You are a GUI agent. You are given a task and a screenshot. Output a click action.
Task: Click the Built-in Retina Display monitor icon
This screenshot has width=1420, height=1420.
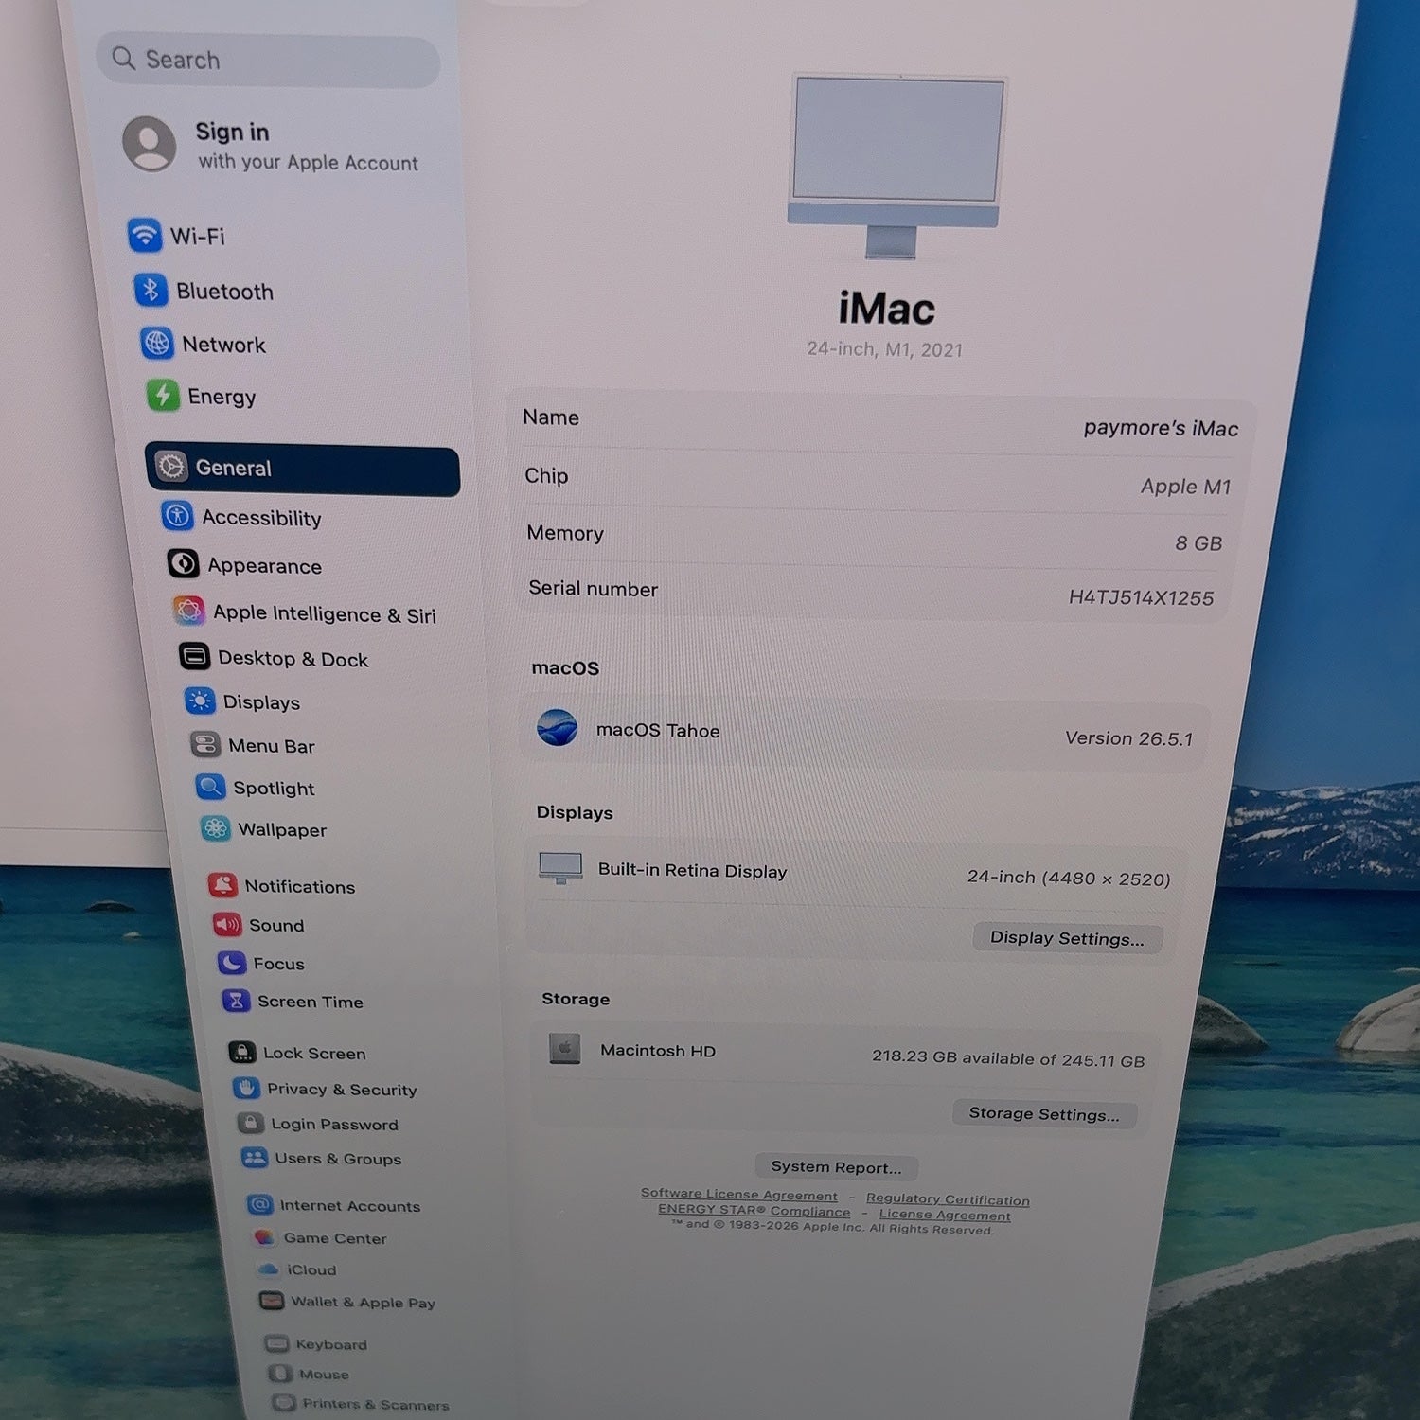pyautogui.click(x=560, y=867)
